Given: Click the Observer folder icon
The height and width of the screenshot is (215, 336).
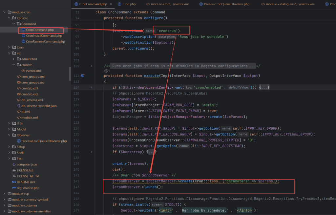Looking at the screenshot, I should 14,135.
